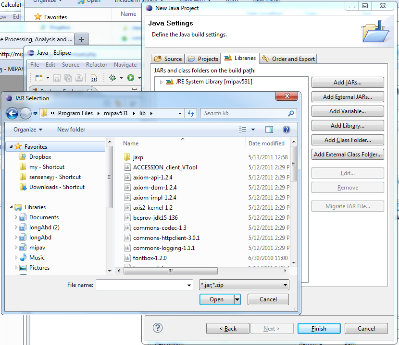Switch to the Source tab
399x345 pixels.
pyautogui.click(x=168, y=59)
